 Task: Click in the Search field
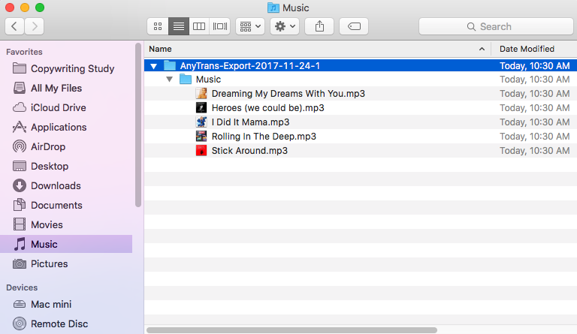[x=496, y=26]
